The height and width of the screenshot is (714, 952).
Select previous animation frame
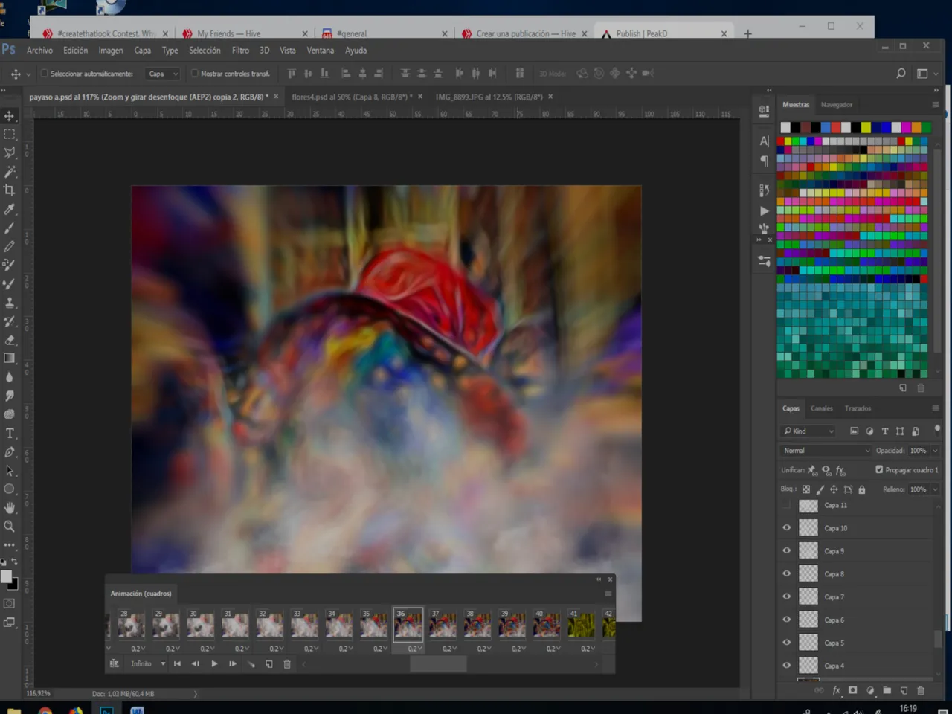click(x=195, y=664)
